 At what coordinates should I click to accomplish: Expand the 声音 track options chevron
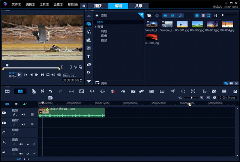click(28, 144)
